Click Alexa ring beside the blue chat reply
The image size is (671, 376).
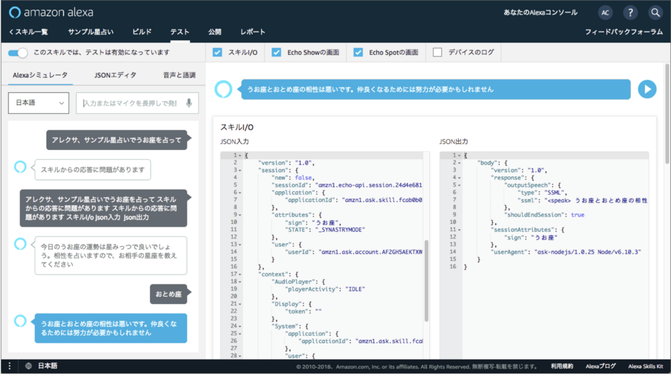tap(20, 321)
